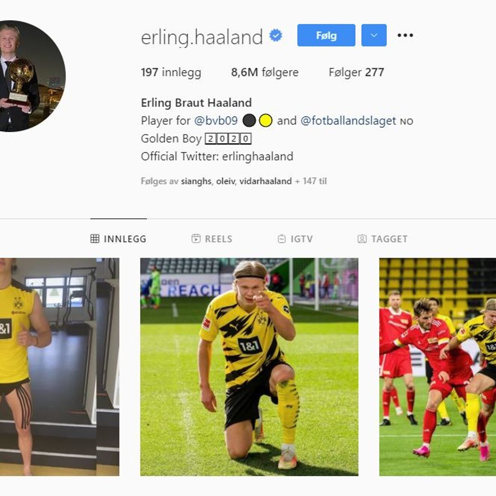496x496 pixels.
Task: View the 8,6M følgere list
Action: [265, 72]
